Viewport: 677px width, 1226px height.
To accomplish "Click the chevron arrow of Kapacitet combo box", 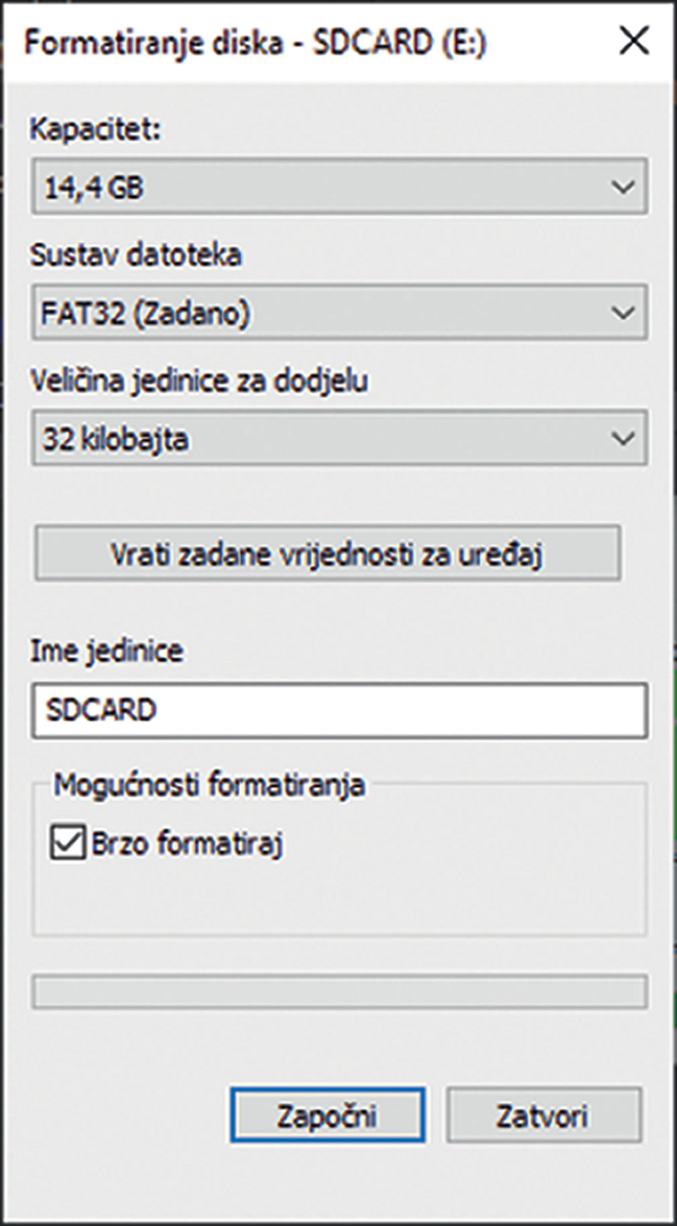I will click(623, 186).
